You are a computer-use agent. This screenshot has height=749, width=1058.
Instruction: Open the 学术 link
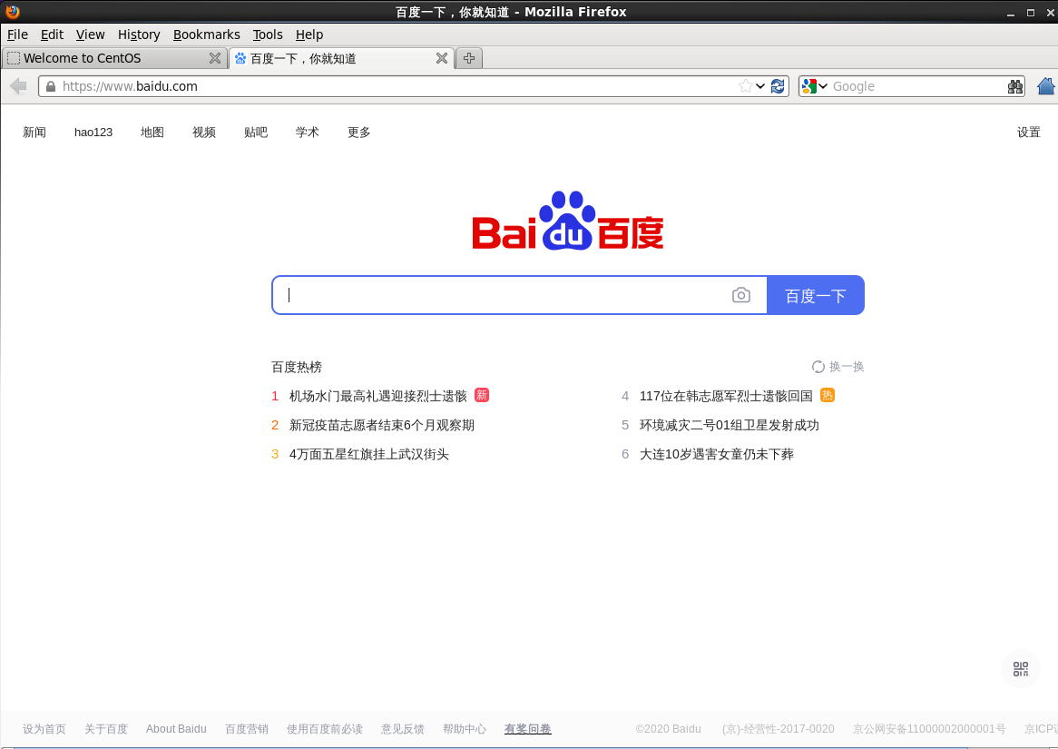307,133
